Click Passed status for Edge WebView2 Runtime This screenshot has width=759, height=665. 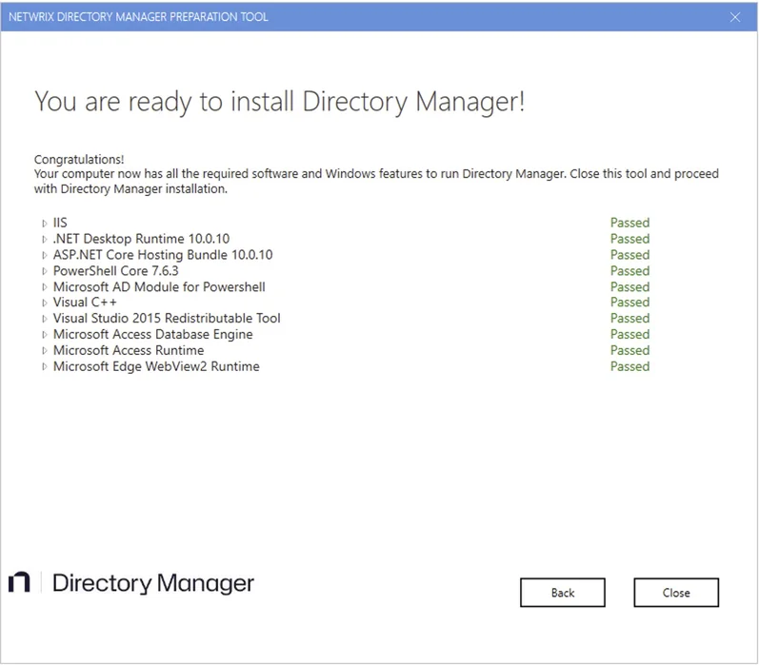click(x=629, y=366)
